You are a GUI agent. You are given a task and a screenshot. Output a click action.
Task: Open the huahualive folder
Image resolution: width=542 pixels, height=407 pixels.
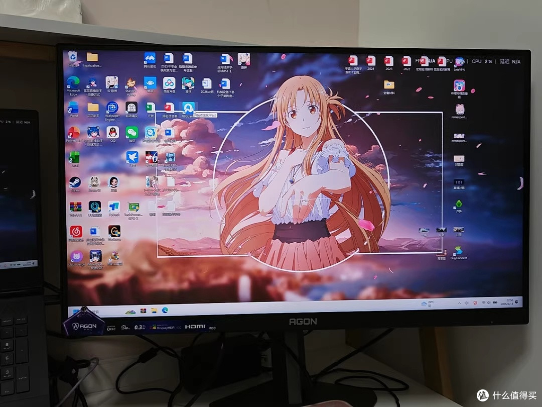click(x=92, y=59)
